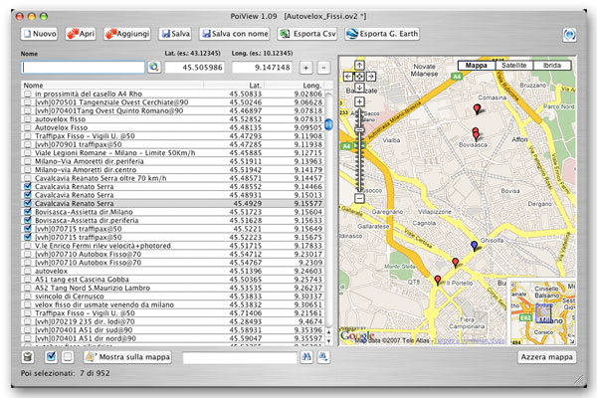Click the Nome text input field
The width and height of the screenshot is (597, 398).
pos(84,68)
